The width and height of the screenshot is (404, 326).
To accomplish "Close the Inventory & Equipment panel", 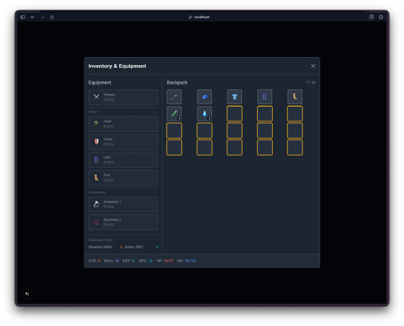I will coord(313,66).
